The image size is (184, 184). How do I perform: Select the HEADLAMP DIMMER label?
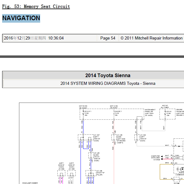coord(30,183)
